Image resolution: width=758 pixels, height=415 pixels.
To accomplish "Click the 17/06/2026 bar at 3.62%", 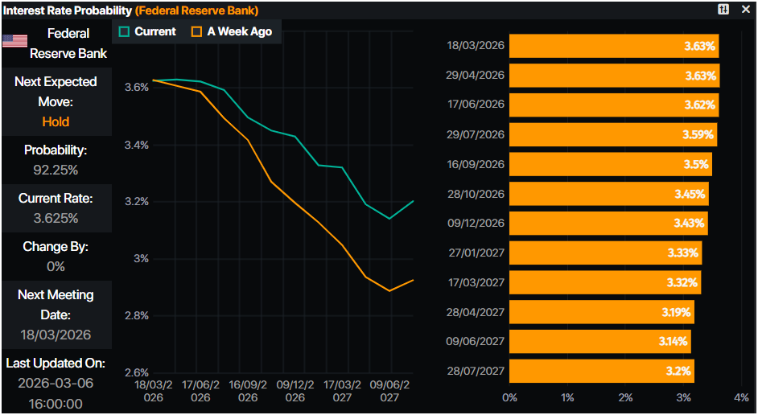I will [613, 105].
